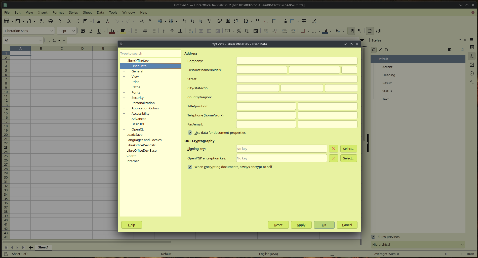
Task: Click the options Type to search field
Action: pyautogui.click(x=150, y=53)
